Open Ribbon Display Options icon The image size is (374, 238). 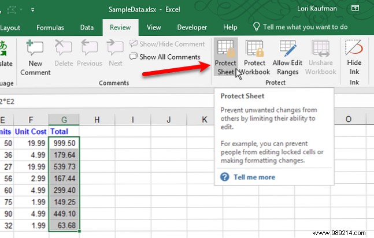[x=355, y=8]
